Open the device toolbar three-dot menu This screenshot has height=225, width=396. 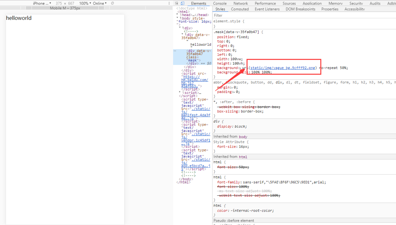[169, 3]
